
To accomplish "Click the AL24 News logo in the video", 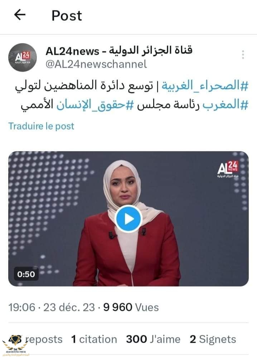I will [228, 169].
